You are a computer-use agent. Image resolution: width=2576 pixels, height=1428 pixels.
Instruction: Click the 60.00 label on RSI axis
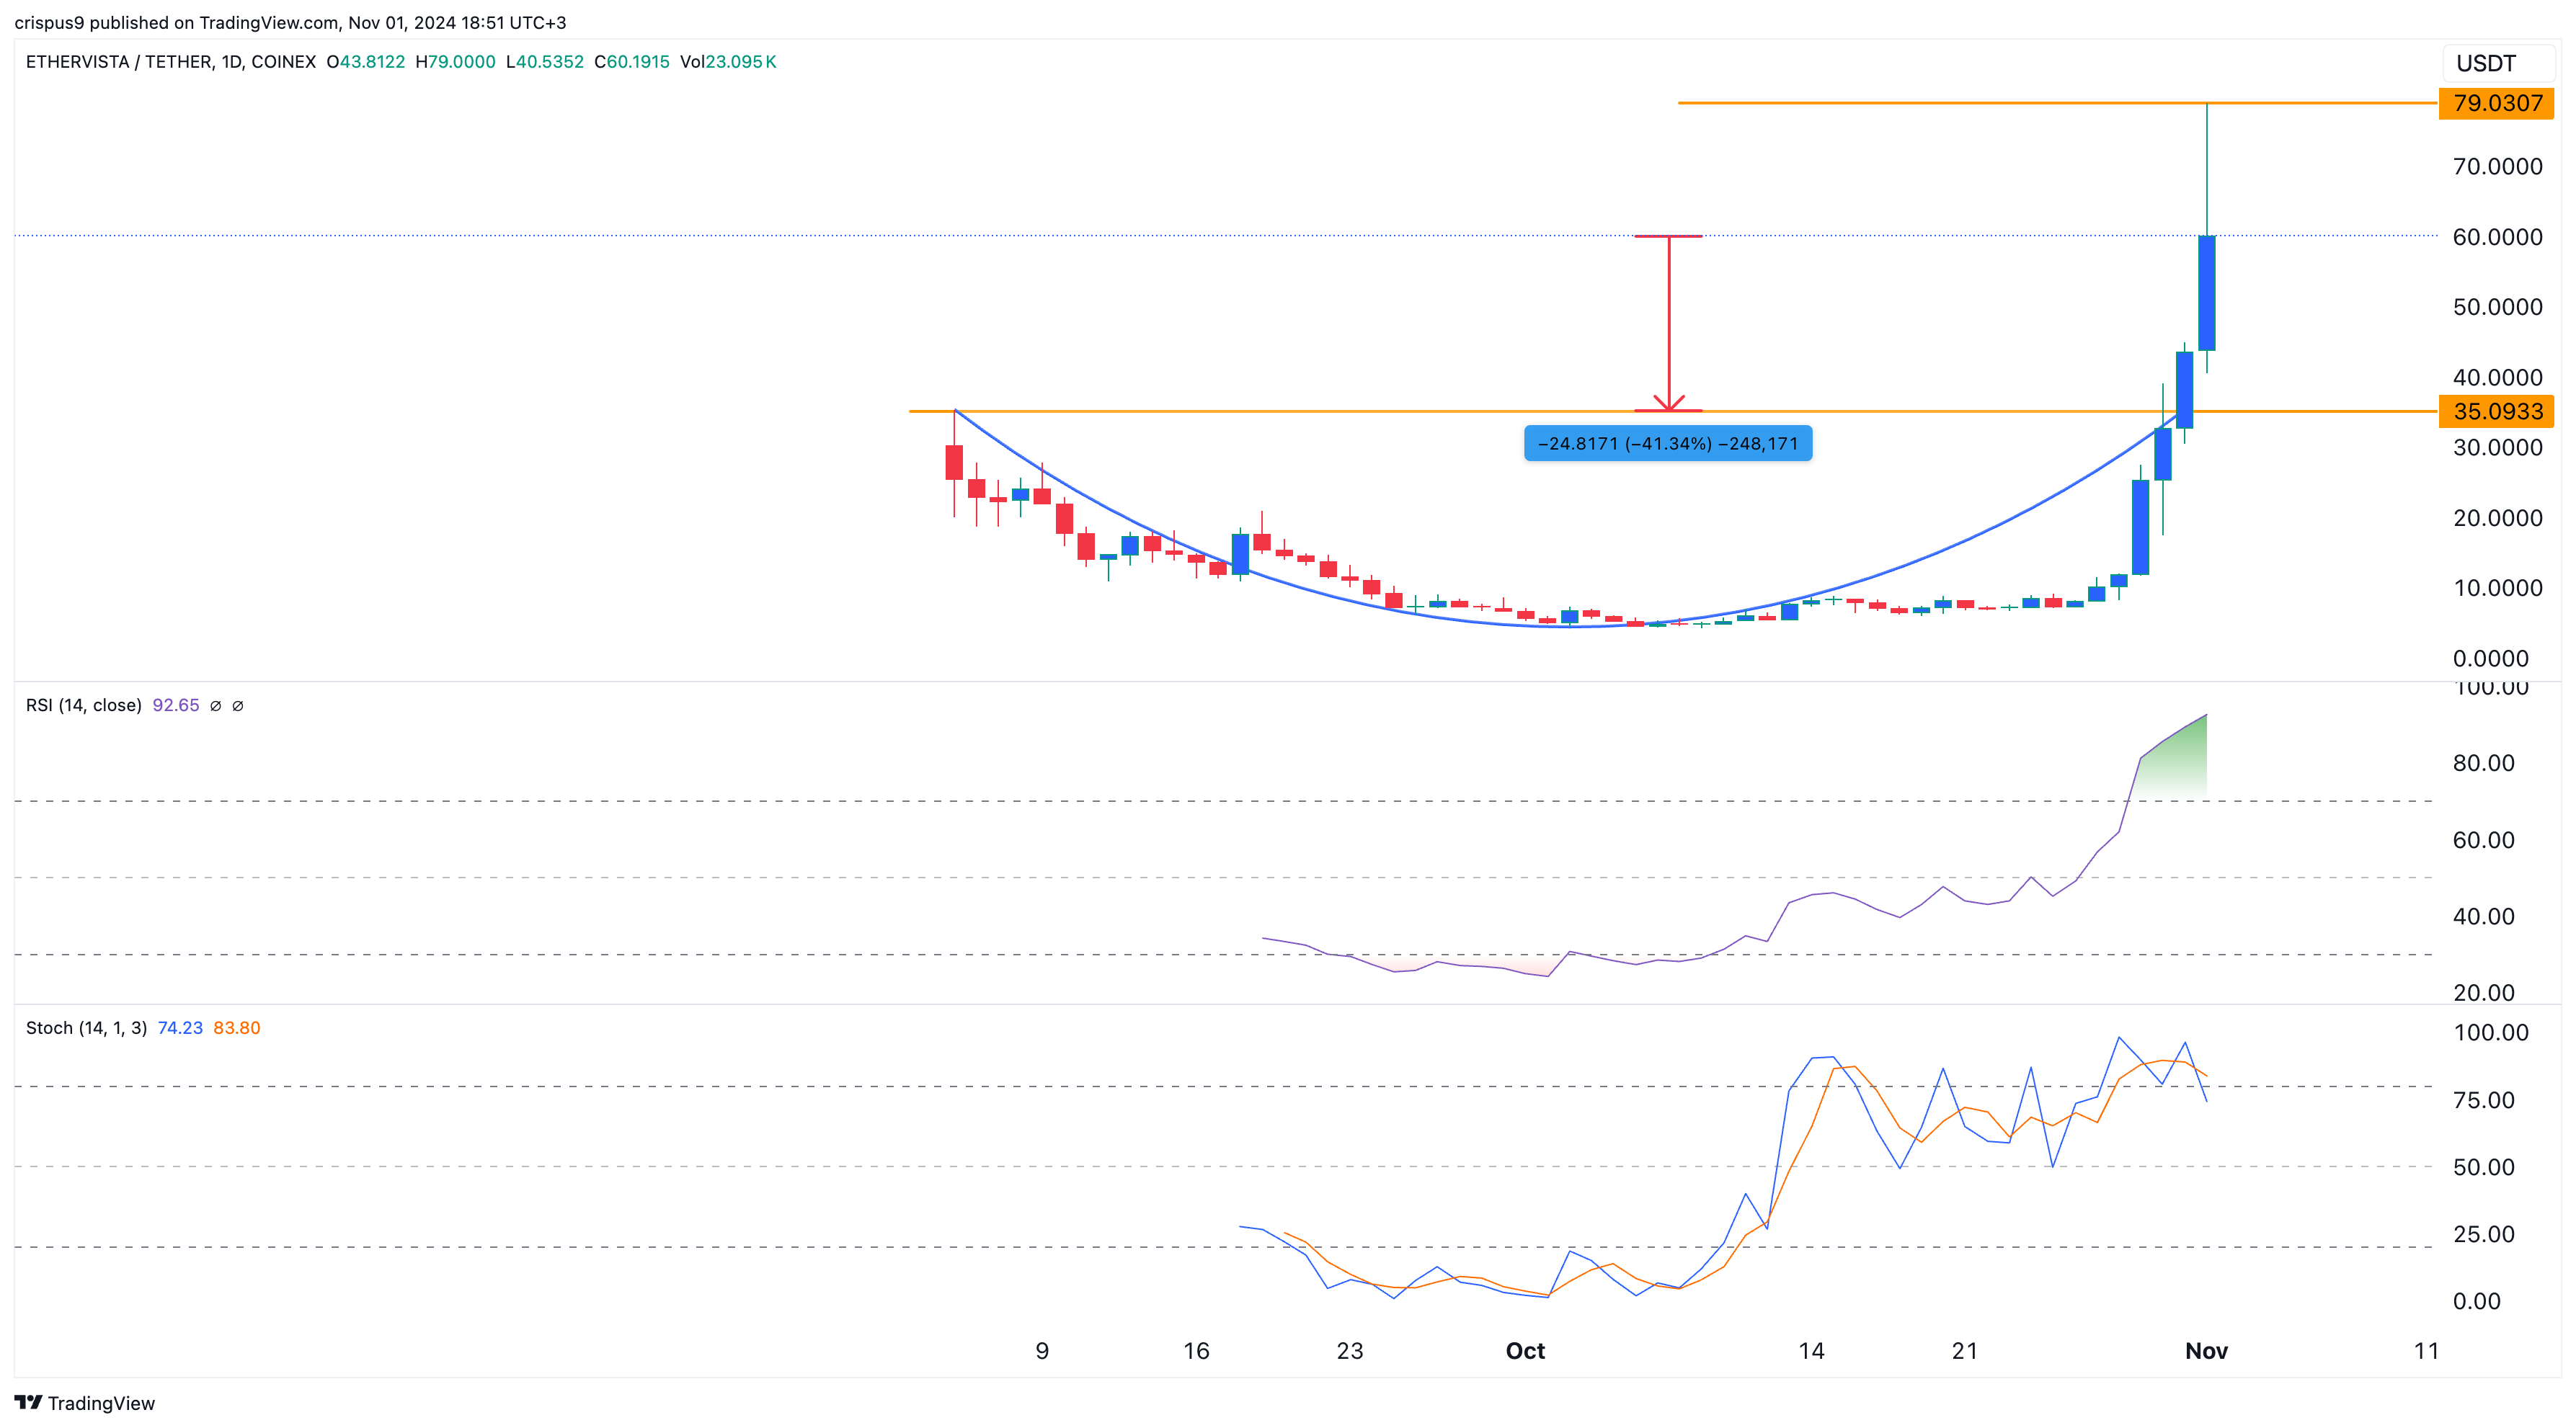pyautogui.click(x=2483, y=840)
